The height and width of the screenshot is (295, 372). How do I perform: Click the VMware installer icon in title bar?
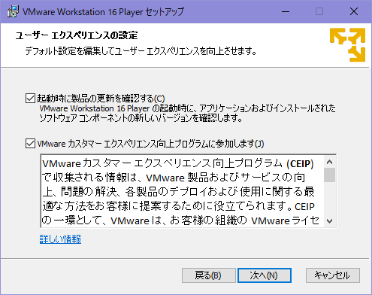tap(13, 11)
